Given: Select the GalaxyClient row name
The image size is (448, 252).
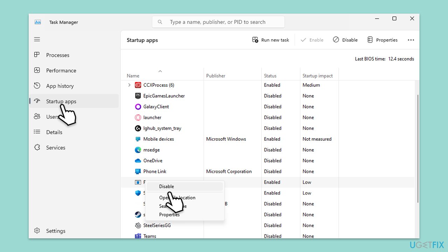Looking at the screenshot, I should pos(156,107).
